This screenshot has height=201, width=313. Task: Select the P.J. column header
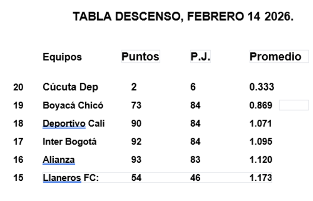point(200,57)
